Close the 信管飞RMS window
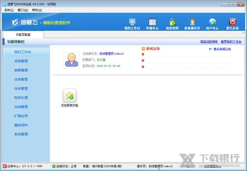 coord(241,5)
